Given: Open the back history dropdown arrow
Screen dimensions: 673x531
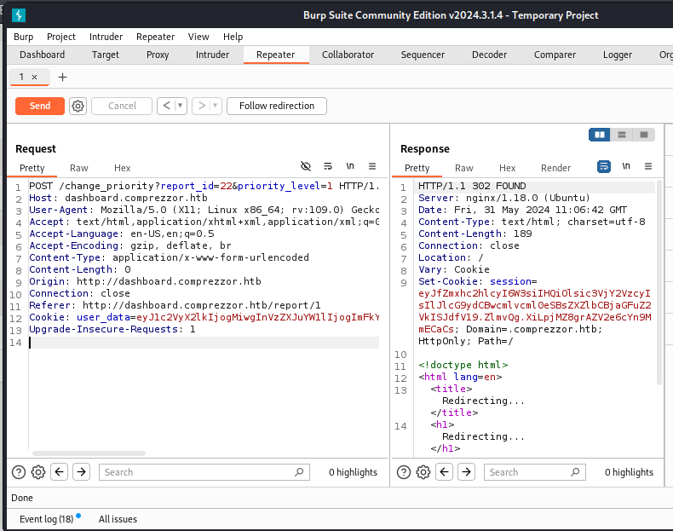Looking at the screenshot, I should [x=181, y=106].
